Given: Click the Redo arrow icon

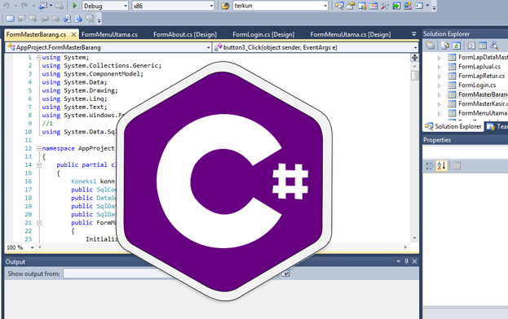Looking at the screenshot, I should click(24, 6).
